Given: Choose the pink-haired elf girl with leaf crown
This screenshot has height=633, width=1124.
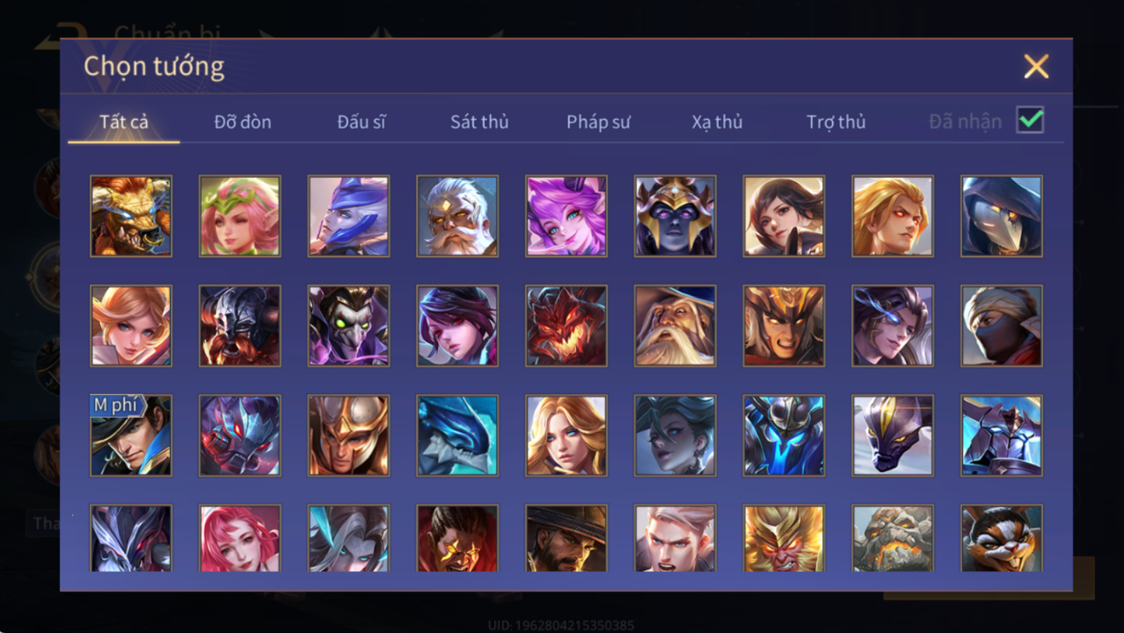Looking at the screenshot, I should click(240, 216).
